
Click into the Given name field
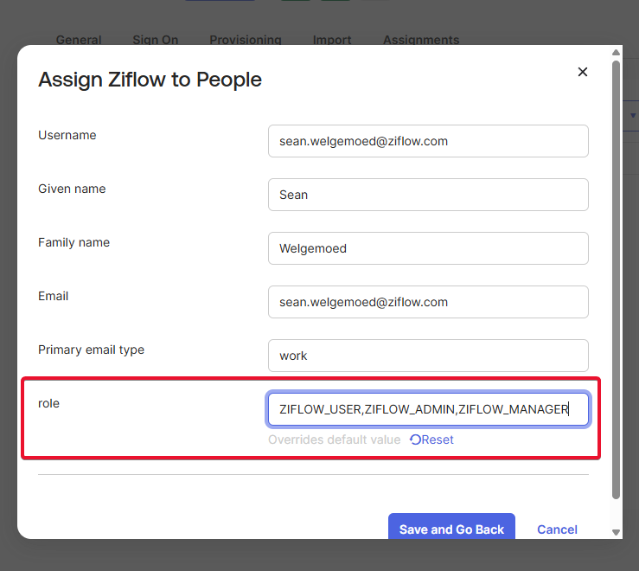(x=428, y=195)
